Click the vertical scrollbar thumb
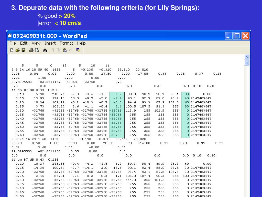Screen dimensions: 262x197 click(x=247, y=63)
